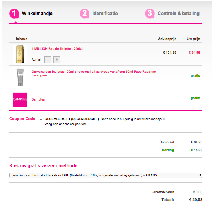Click the Coupon Code label

click(22, 119)
